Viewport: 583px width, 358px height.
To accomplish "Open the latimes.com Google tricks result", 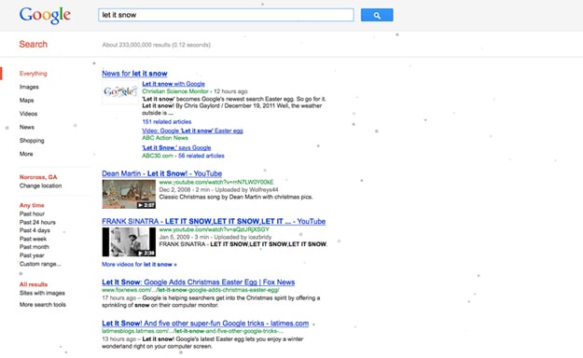I will coord(205,324).
